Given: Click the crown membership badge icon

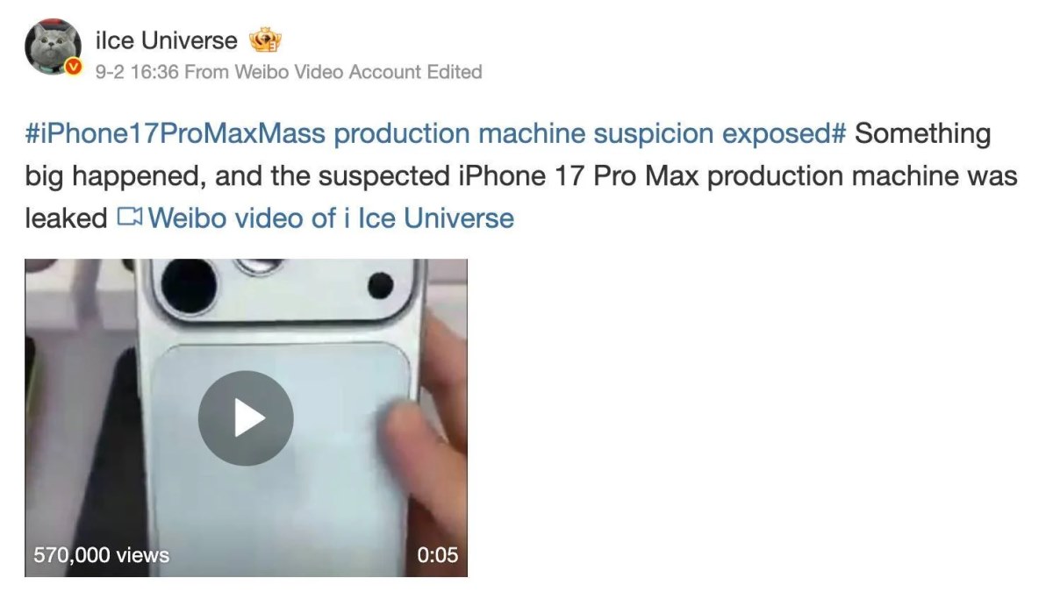Looking at the screenshot, I should pyautogui.click(x=264, y=40).
